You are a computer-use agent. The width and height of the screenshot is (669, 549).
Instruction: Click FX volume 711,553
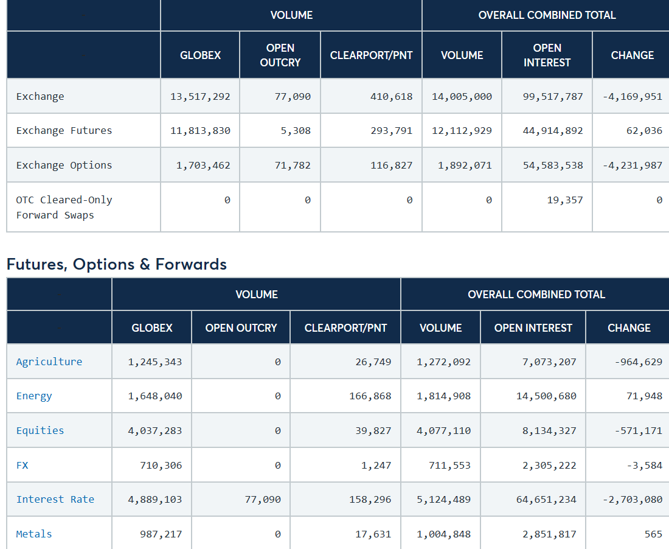[x=449, y=466]
